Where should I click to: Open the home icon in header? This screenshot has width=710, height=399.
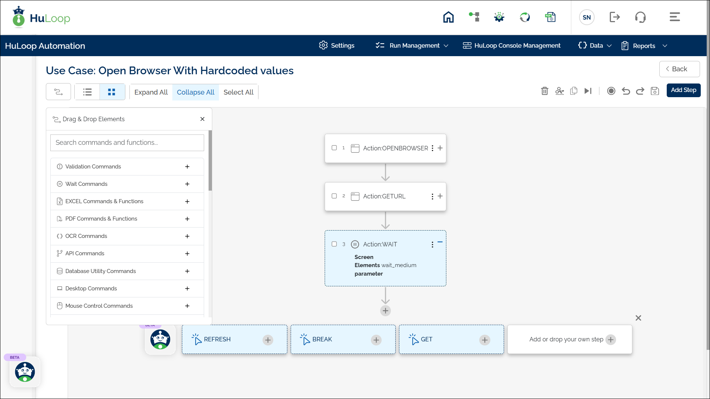[448, 17]
